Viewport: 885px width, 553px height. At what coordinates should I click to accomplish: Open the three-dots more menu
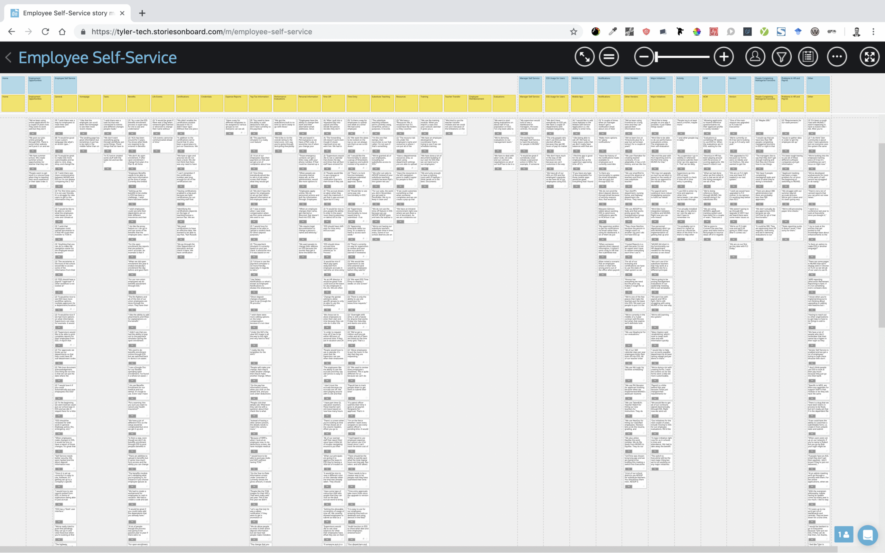click(x=837, y=57)
